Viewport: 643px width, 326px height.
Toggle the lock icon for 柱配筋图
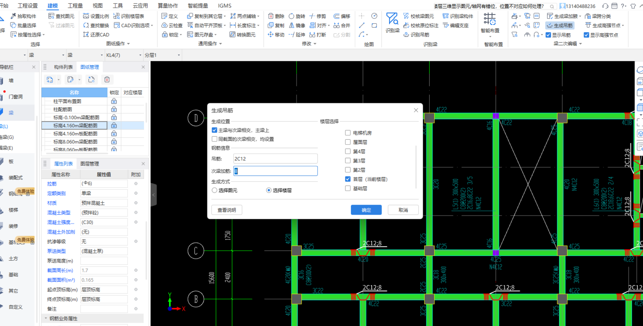click(x=114, y=109)
